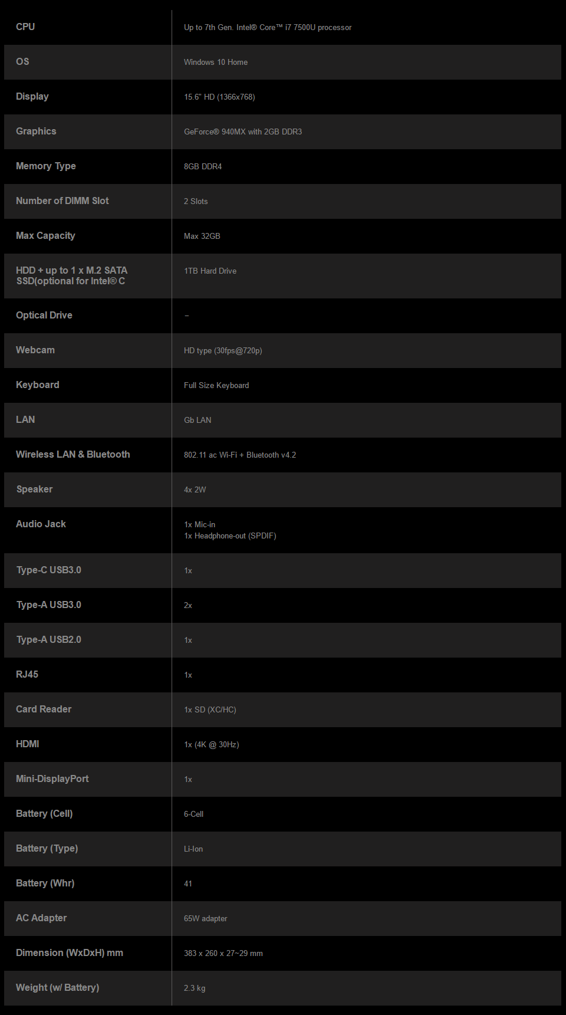Select the 4x 2W speaker value
Viewport: 566px width, 1015px height.
pyautogui.click(x=195, y=490)
